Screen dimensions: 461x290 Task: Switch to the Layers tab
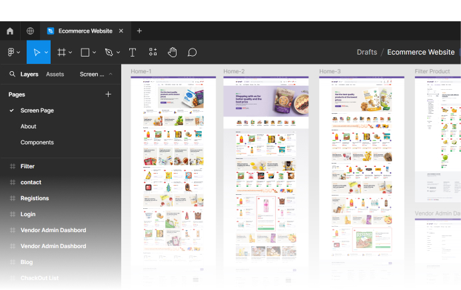click(29, 74)
